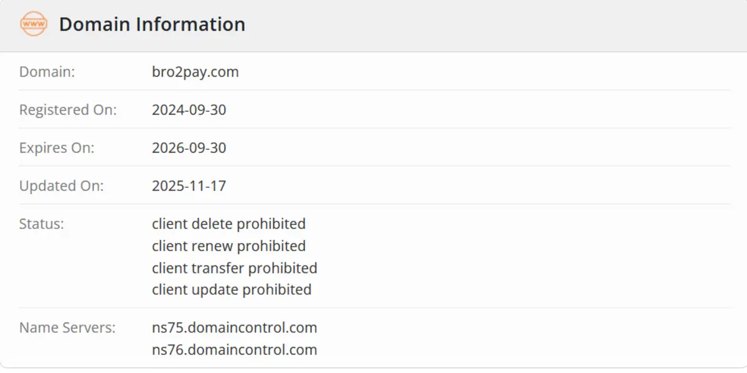Click the "client renew prohibited" status

tap(228, 246)
